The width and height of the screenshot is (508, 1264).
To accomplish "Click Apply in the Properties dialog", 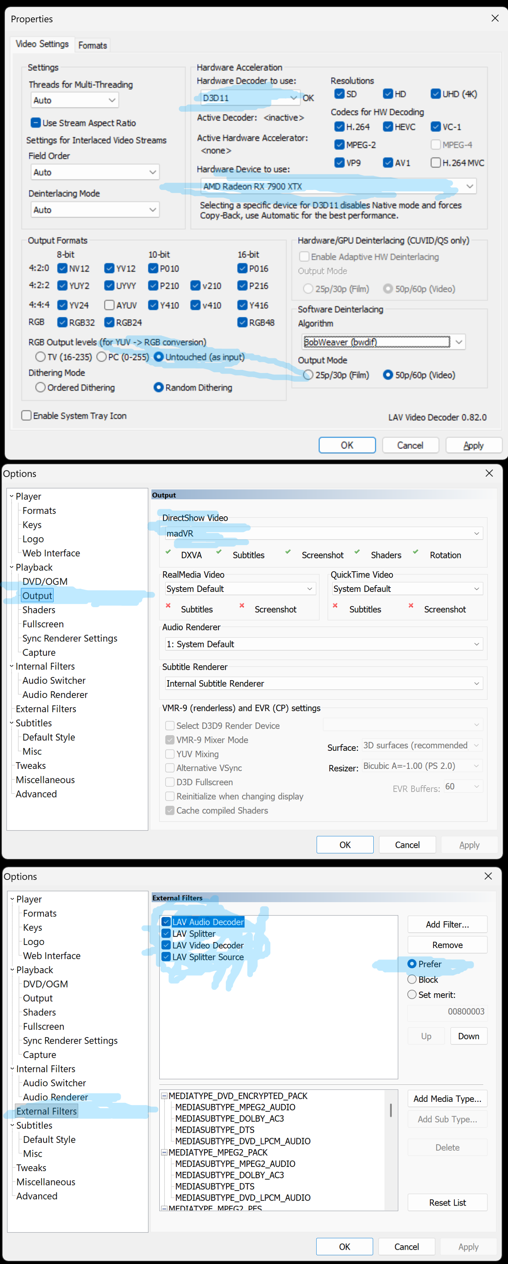I will pyautogui.click(x=474, y=445).
